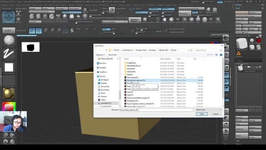This screenshot has width=266, height=150.
Task: Open the dialog help icon
Action: coord(221,55)
